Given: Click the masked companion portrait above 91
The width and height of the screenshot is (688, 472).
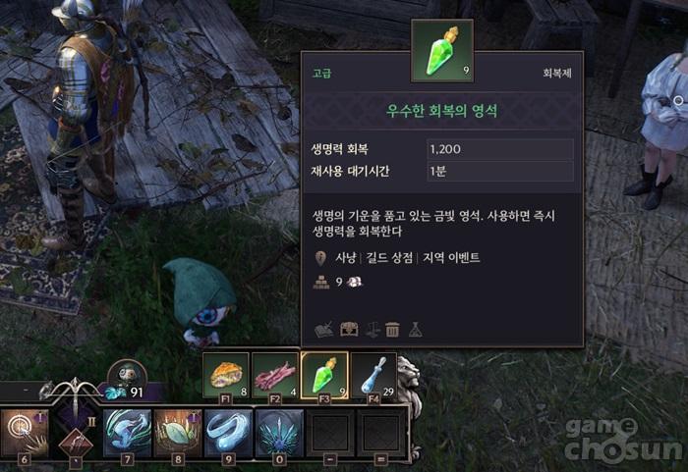Looking at the screenshot, I should pos(127,375).
